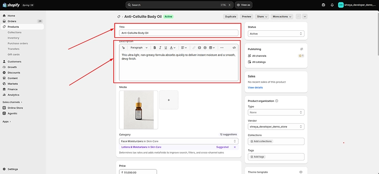Click into the description text area
The image size is (379, 174).
[x=179, y=66]
